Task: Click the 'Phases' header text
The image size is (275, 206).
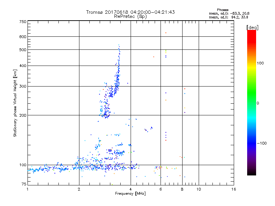Action: [x=222, y=10]
